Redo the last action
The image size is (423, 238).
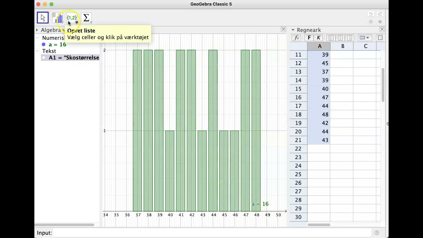click(380, 14)
